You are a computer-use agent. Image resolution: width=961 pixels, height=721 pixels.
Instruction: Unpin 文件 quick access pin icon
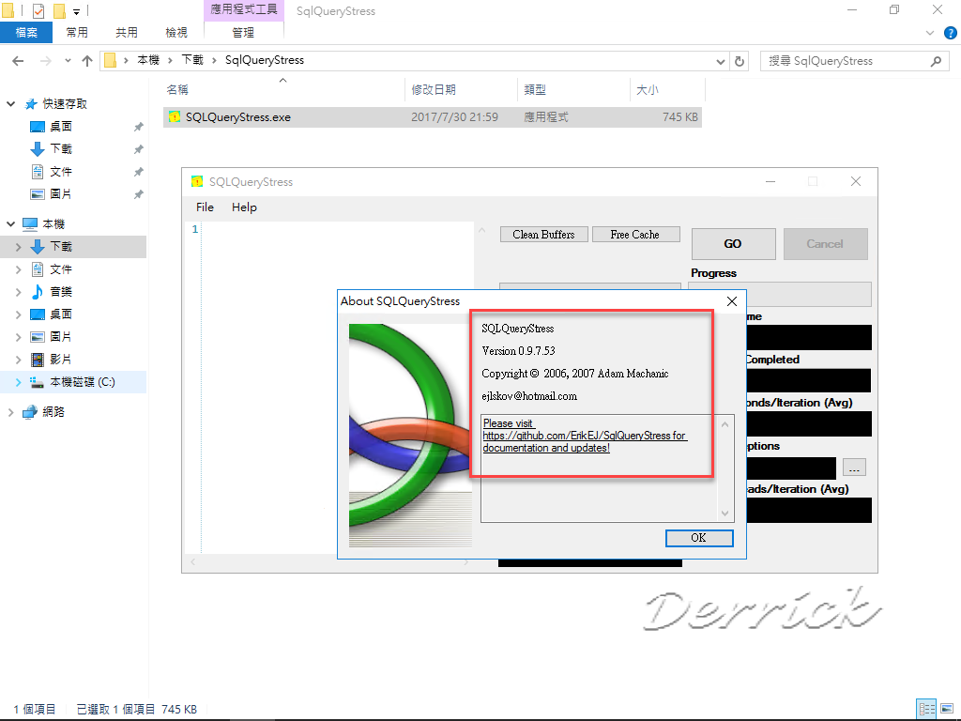[x=139, y=173]
